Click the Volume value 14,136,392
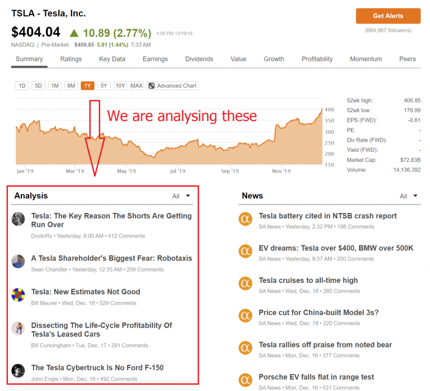This screenshot has height=391, width=430. [x=407, y=170]
